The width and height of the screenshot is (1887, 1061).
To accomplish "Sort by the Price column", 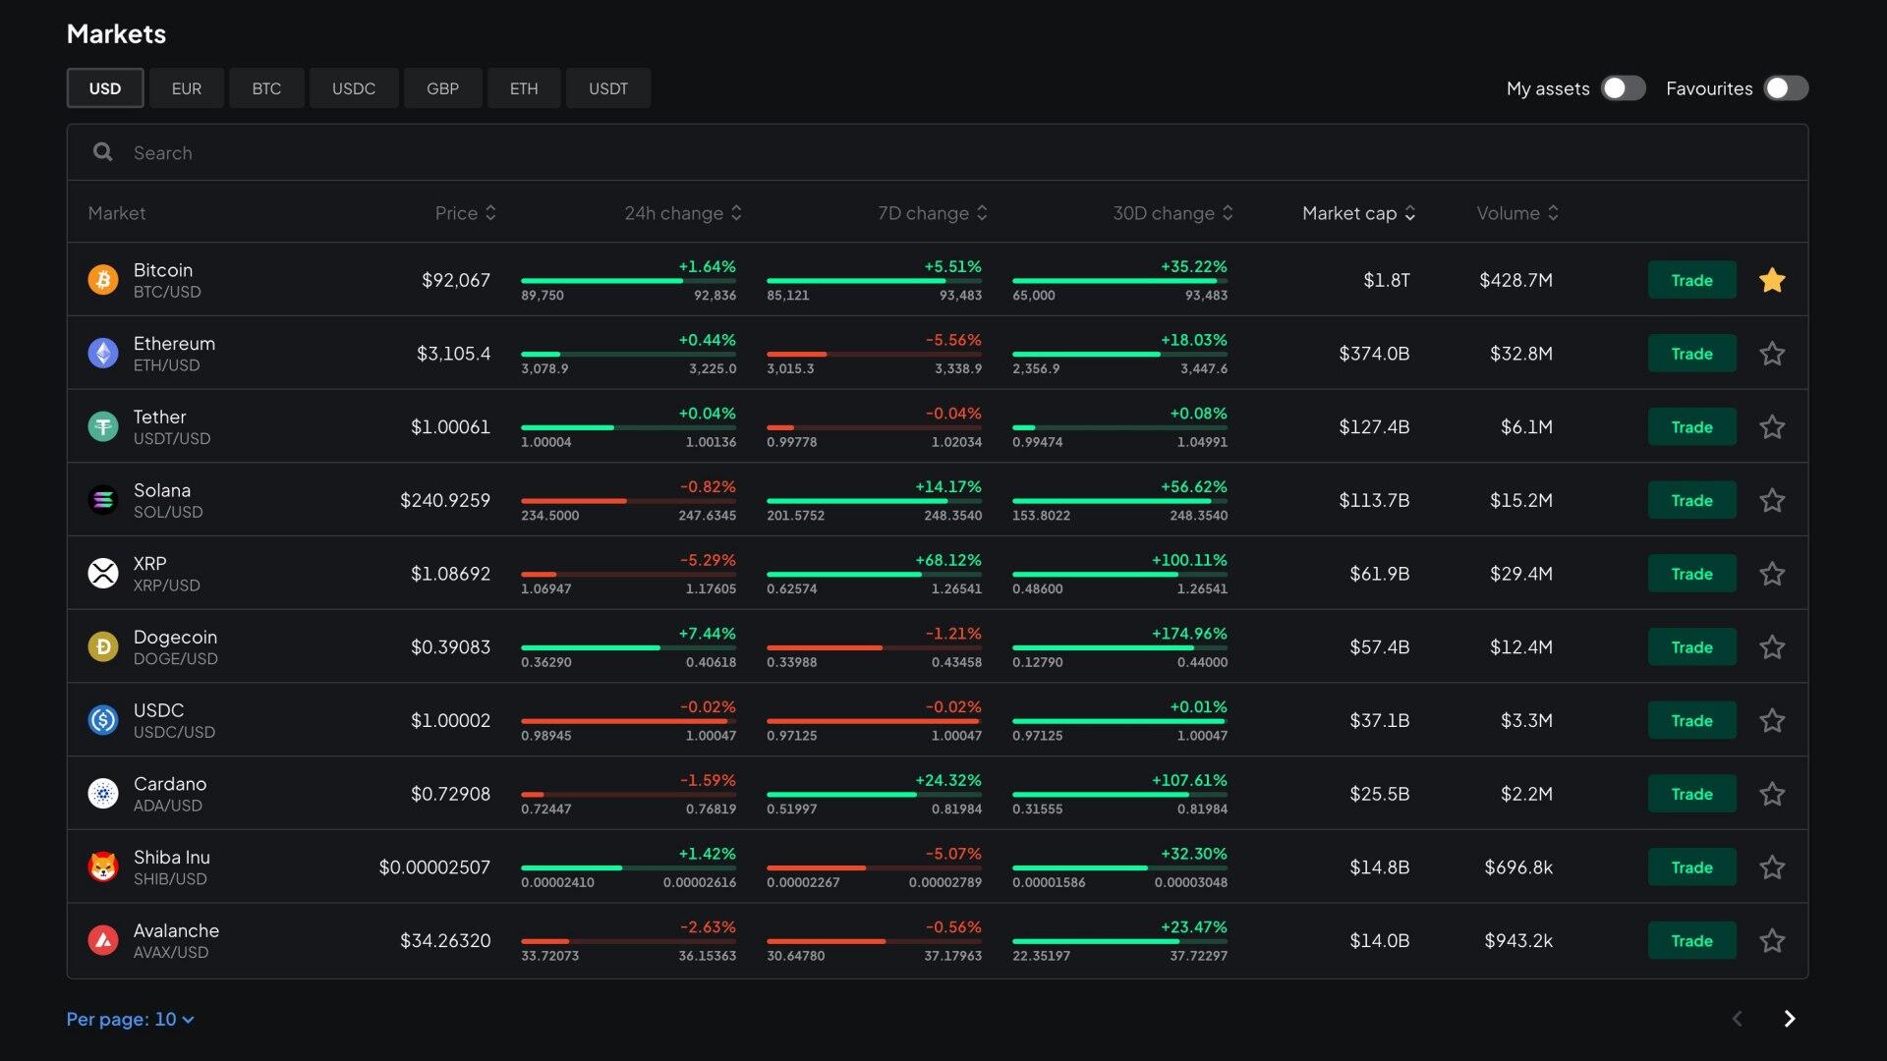I will [466, 213].
